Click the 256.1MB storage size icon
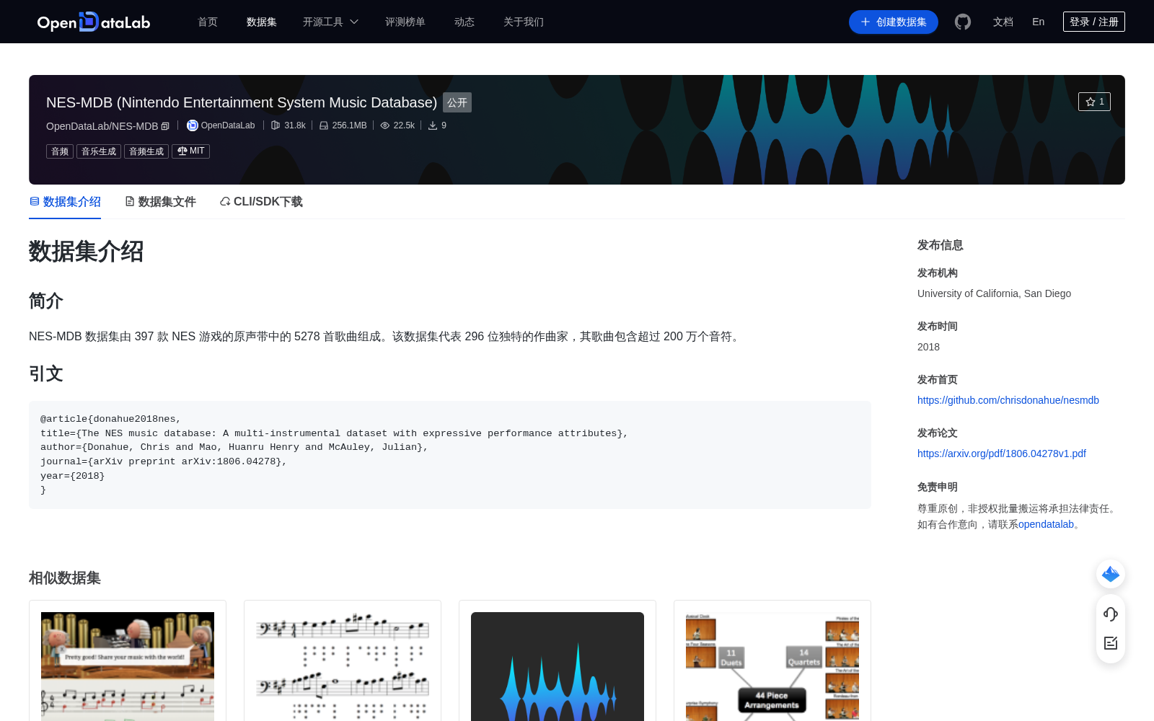 [324, 125]
